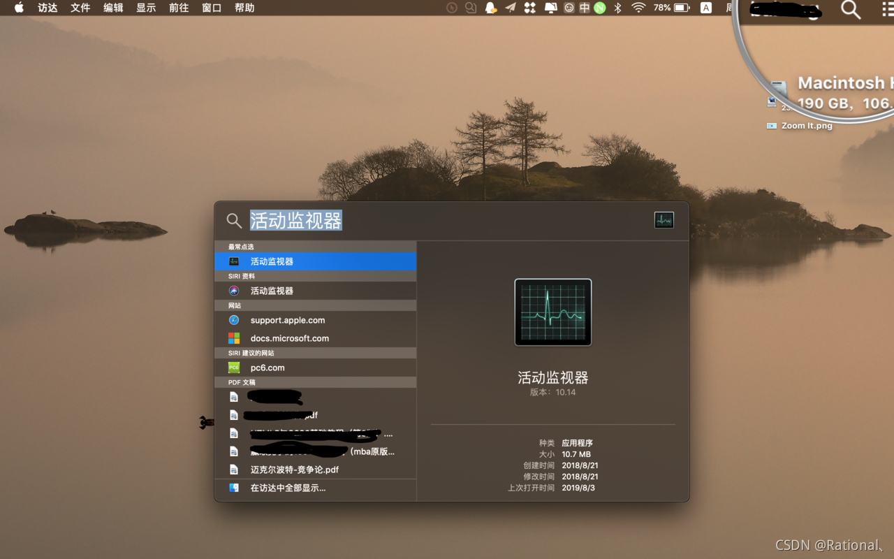Click the 78% battery indicator
This screenshot has height=559, width=894.
tap(671, 8)
